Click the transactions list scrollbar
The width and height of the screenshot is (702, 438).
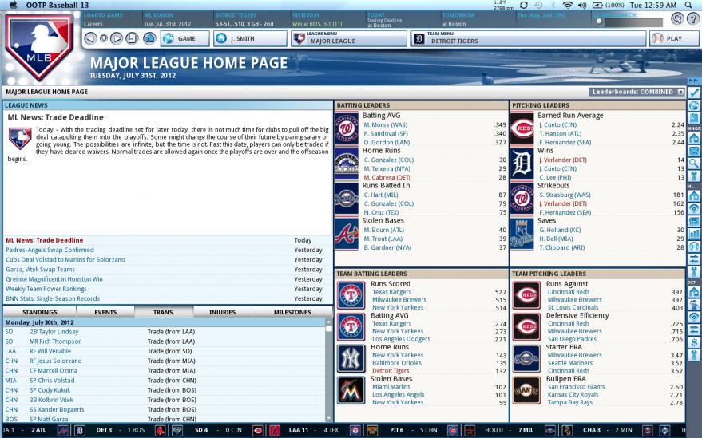click(329, 370)
